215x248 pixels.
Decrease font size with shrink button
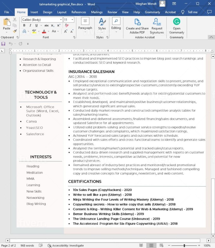click(72, 31)
